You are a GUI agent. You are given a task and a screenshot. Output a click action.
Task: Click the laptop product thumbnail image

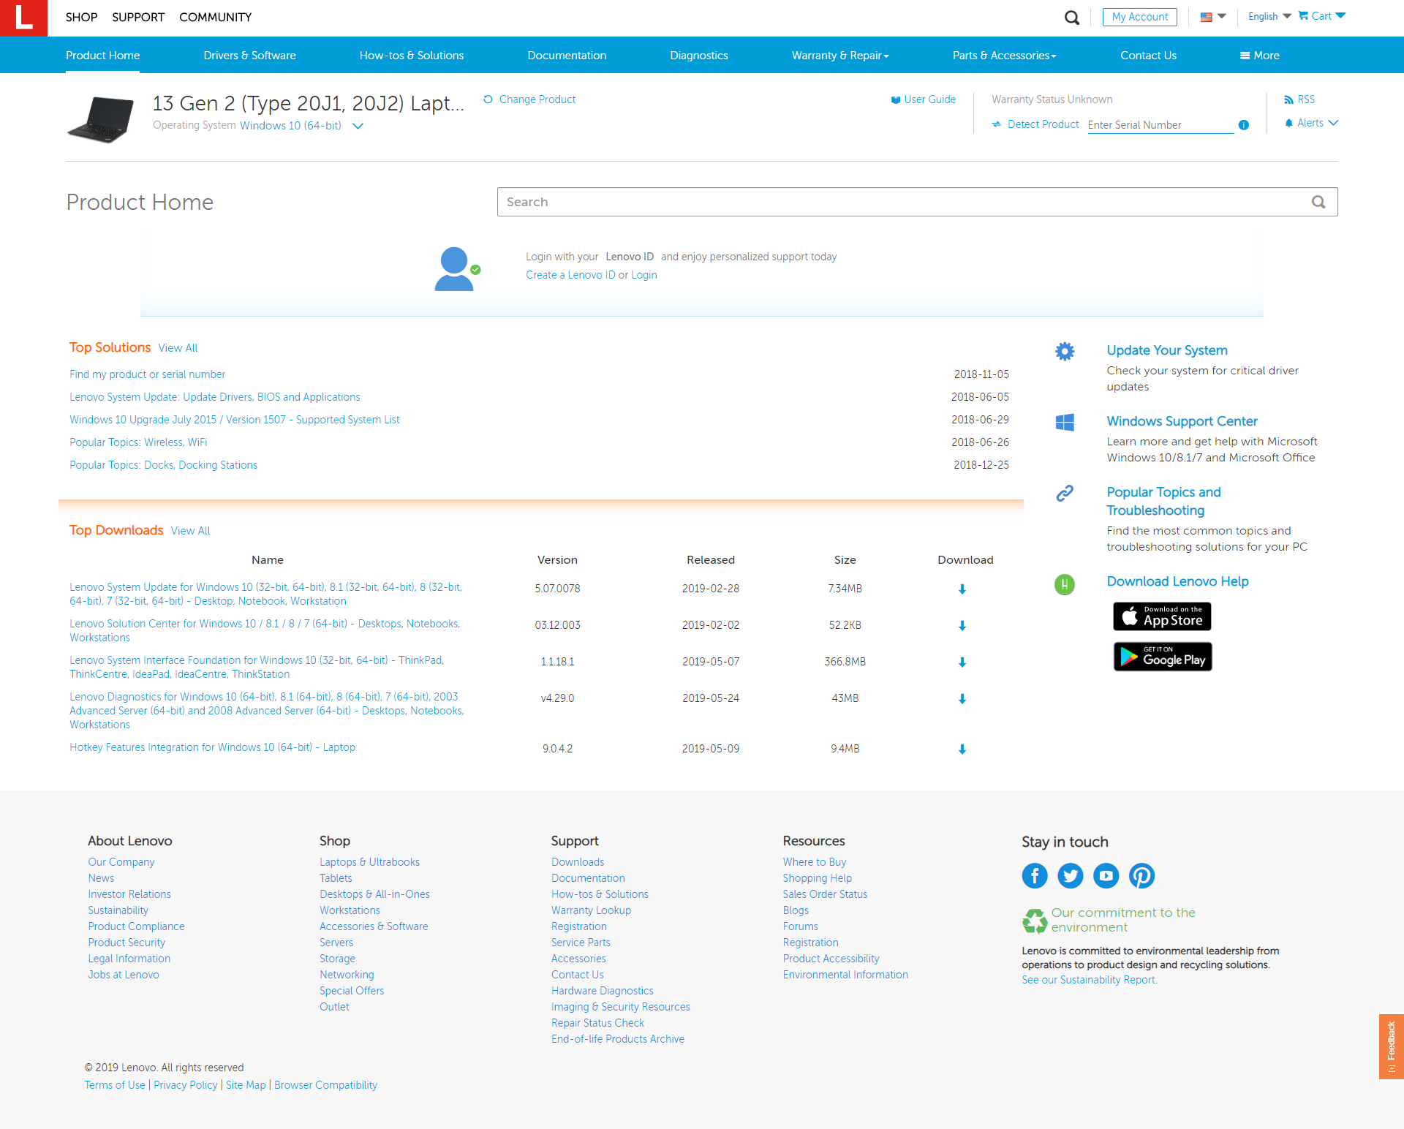pos(101,118)
